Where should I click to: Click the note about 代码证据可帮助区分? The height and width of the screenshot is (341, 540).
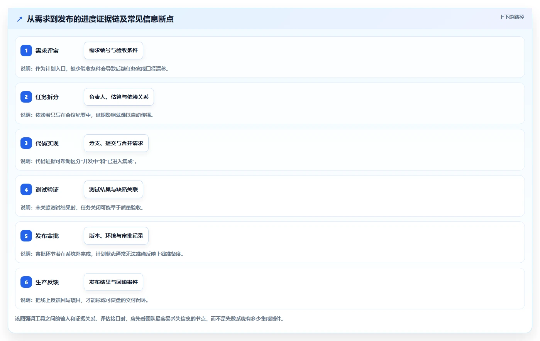79,161
